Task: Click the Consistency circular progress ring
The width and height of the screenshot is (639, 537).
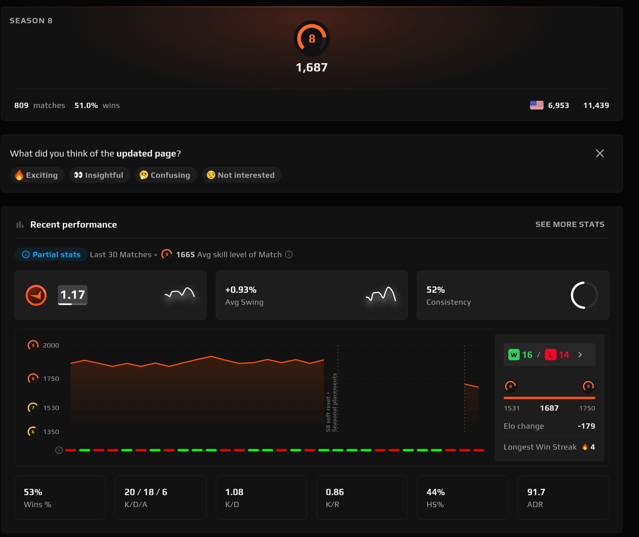Action: point(584,295)
